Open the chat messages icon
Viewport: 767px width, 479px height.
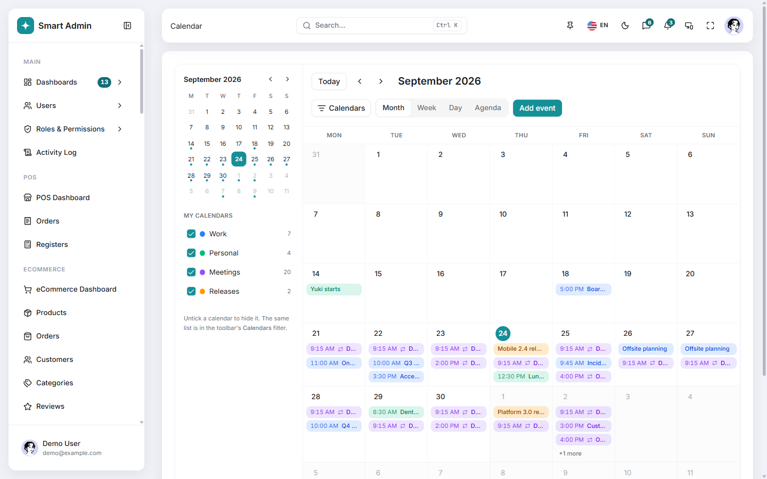click(647, 26)
